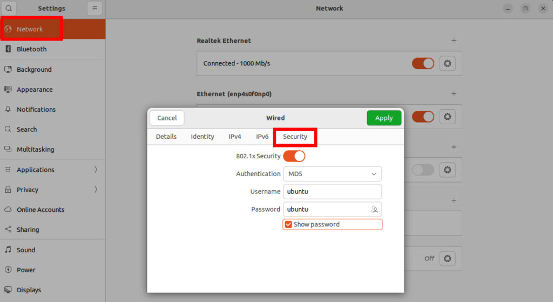Image resolution: width=553 pixels, height=302 pixels.
Task: Toggle the 802.1x Security switch
Action: point(294,156)
